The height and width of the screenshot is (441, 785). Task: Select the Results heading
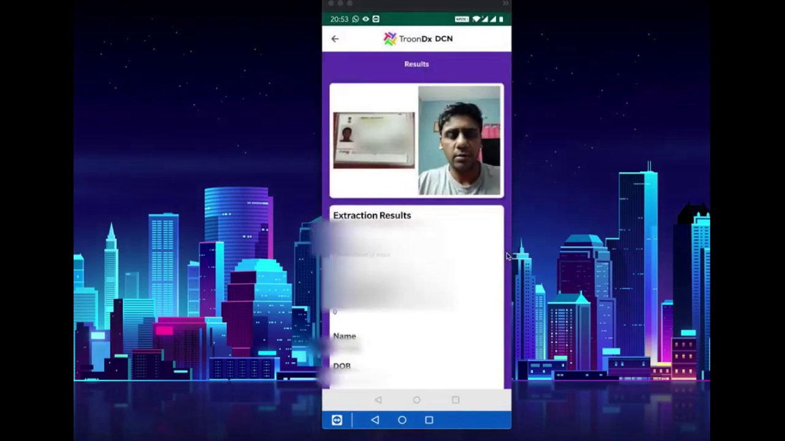pos(416,64)
